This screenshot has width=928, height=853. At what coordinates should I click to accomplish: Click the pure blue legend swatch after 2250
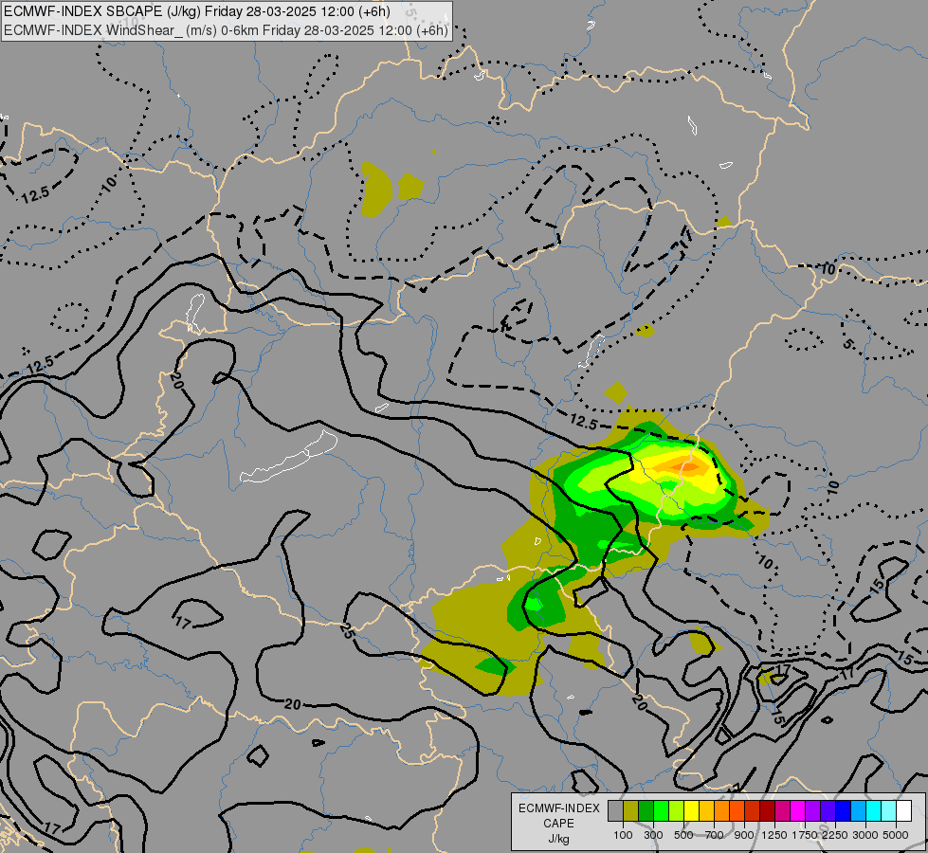tap(844, 811)
